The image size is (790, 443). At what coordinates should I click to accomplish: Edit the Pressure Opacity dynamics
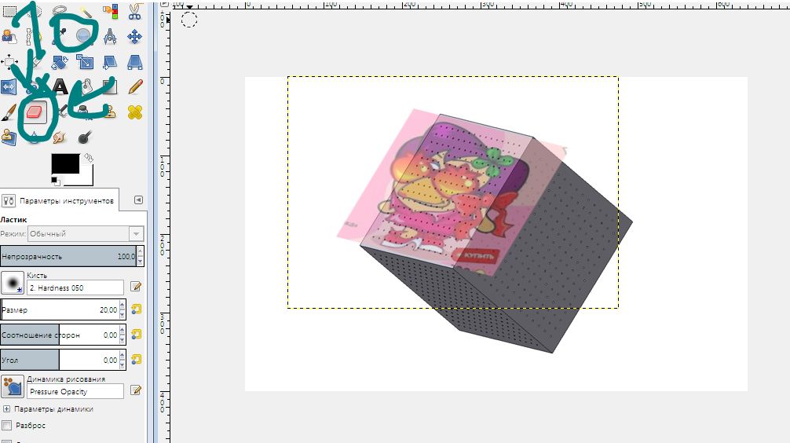pyautogui.click(x=136, y=390)
